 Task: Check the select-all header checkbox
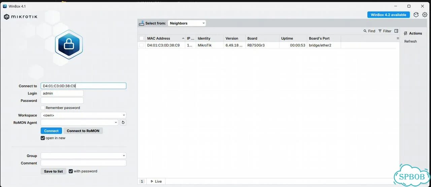point(141,38)
